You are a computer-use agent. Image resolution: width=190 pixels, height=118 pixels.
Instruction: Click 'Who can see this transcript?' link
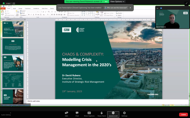pos(116,8)
